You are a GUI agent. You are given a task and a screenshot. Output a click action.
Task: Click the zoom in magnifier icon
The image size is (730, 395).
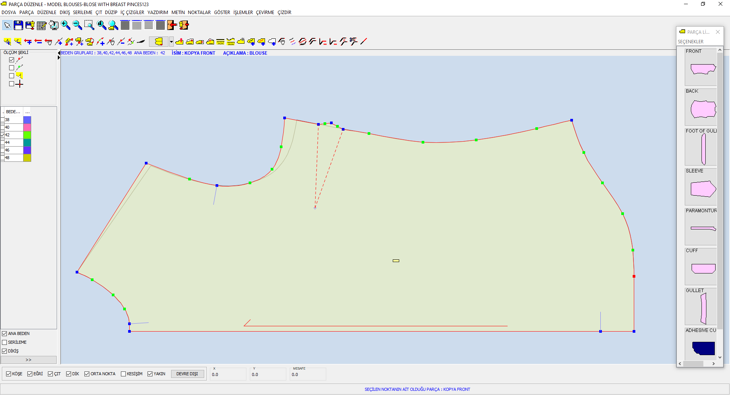(65, 25)
